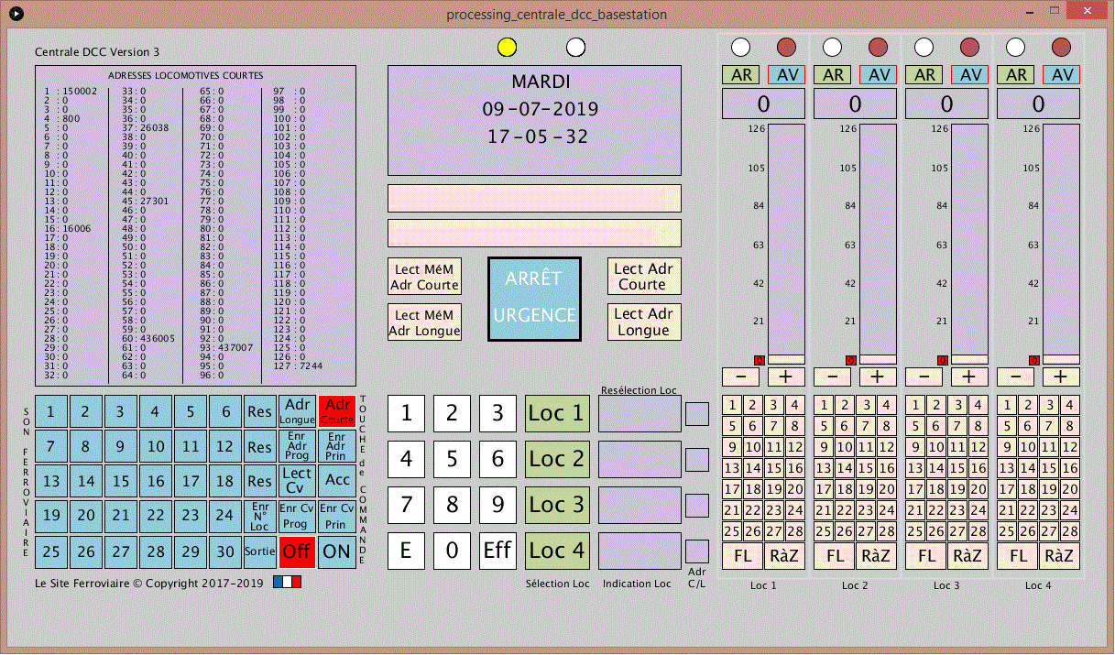Click sound key 15 in Son Ferroviaire

click(x=121, y=481)
